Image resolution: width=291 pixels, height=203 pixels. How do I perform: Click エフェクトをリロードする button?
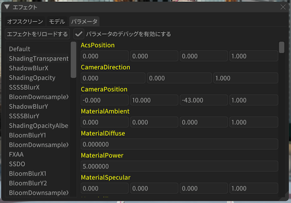[x=37, y=34]
